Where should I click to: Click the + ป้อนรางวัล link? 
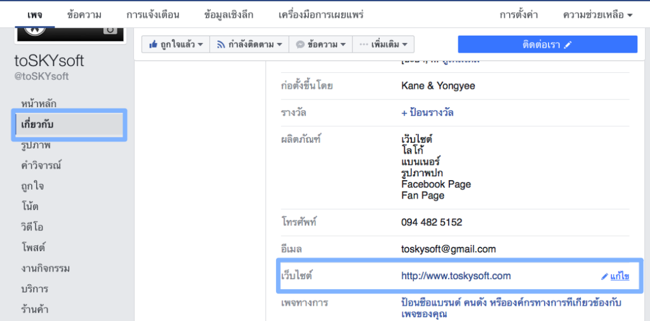point(427,113)
